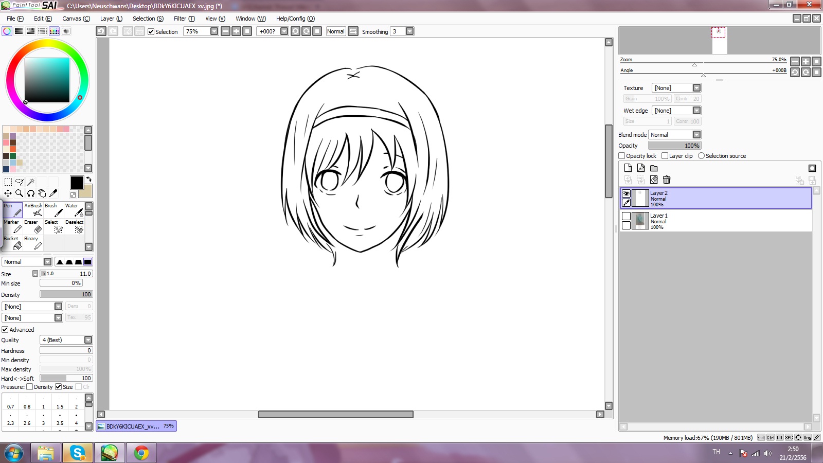The height and width of the screenshot is (463, 823).
Task: Select the Water brush tool
Action: pos(75,210)
